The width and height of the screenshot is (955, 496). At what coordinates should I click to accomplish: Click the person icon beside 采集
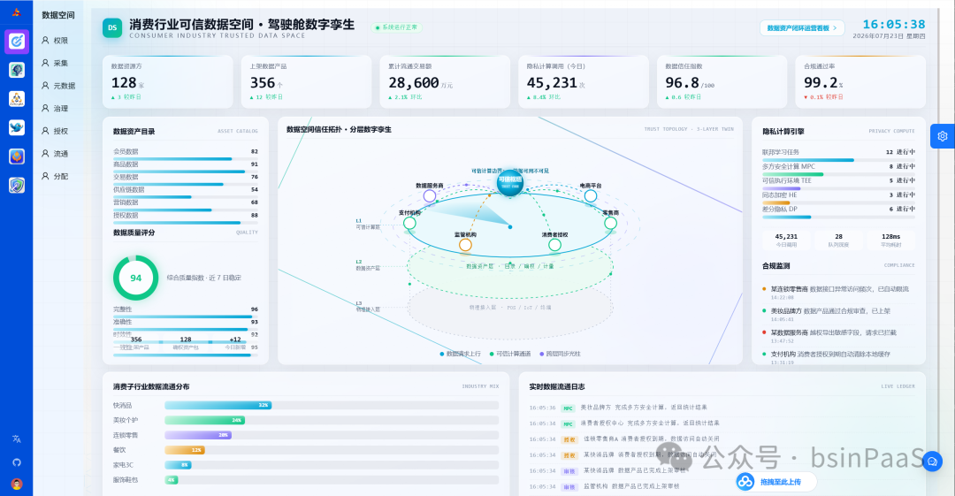(45, 63)
